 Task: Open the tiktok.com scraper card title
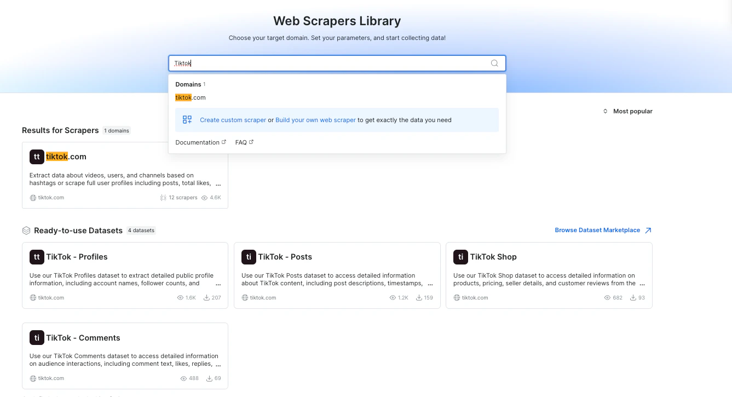click(66, 157)
